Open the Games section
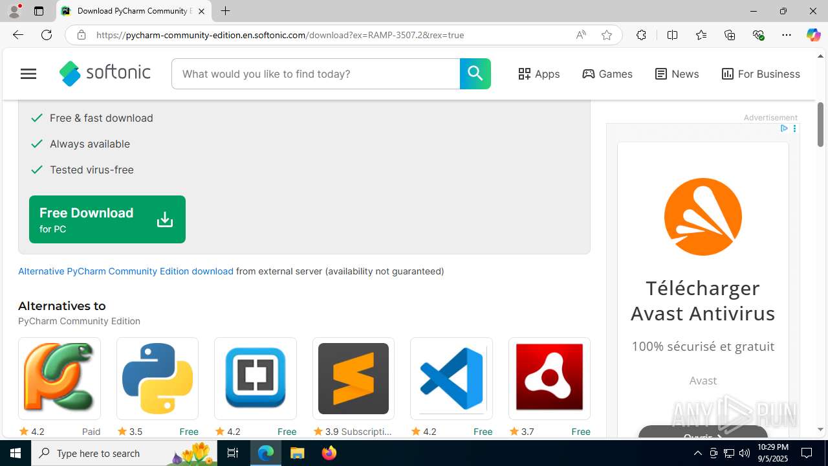828x466 pixels. click(607, 74)
